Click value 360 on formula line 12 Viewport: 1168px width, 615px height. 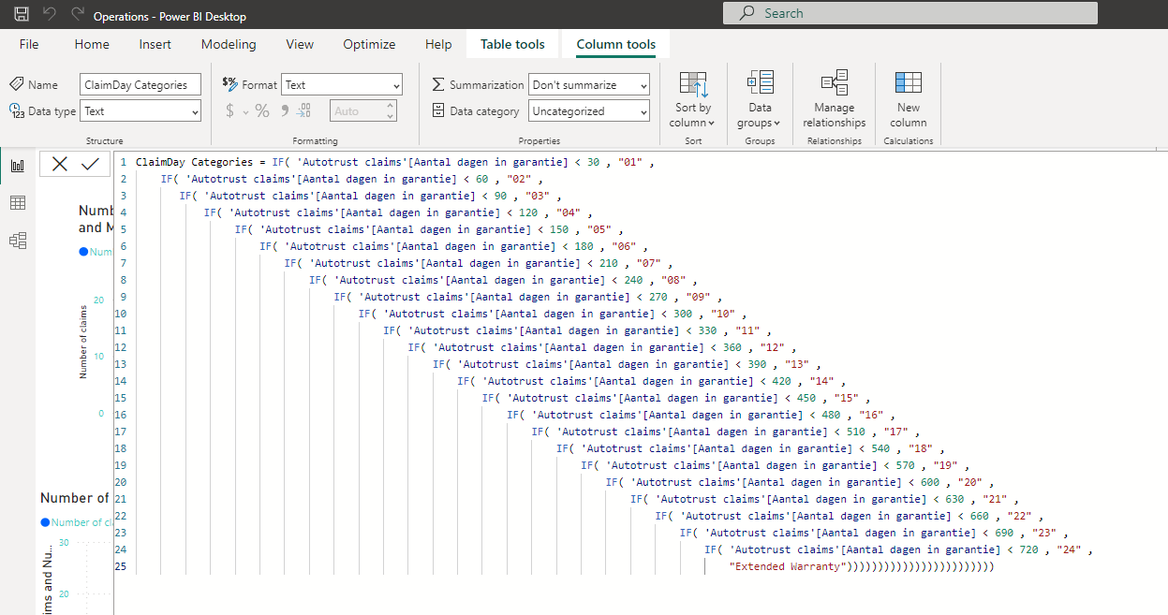pos(732,347)
